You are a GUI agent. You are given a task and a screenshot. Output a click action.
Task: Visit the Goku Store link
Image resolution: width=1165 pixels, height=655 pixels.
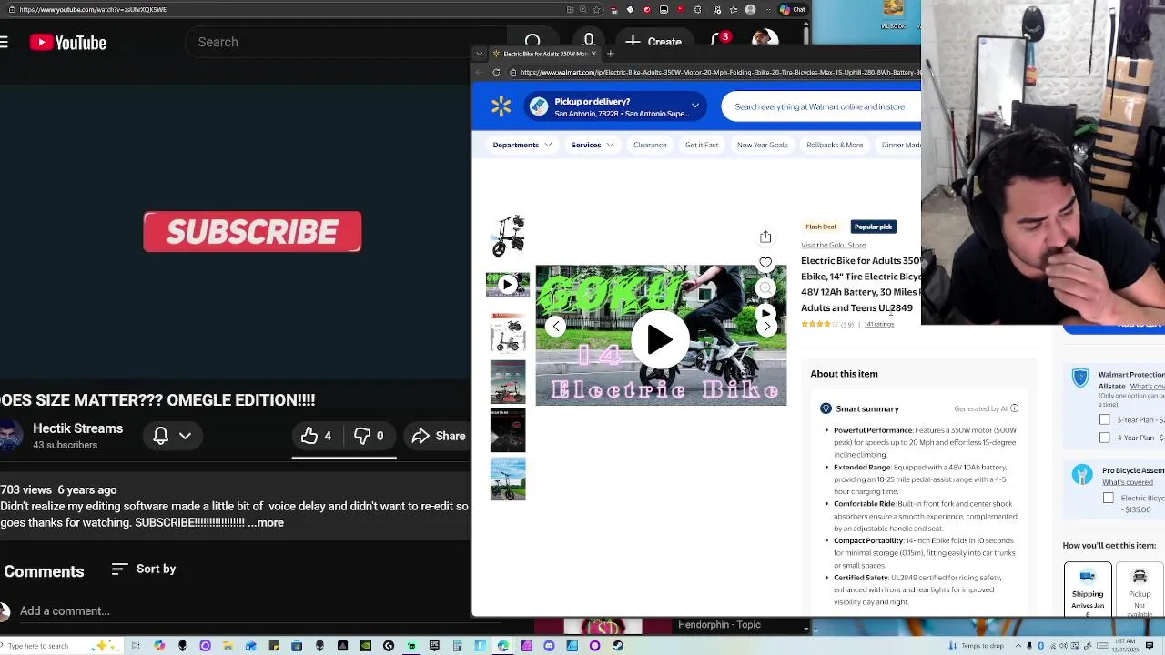click(833, 246)
